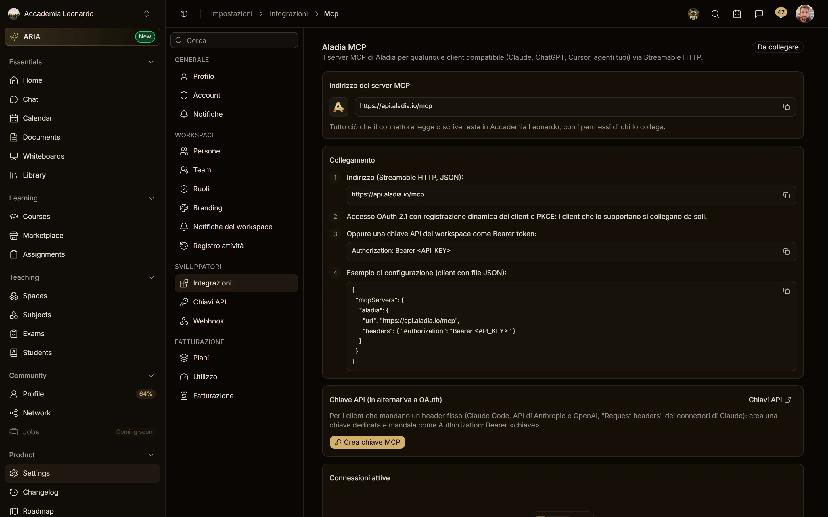The image size is (828, 517).
Task: Open Changelog in left sidebar
Action: click(x=83, y=492)
